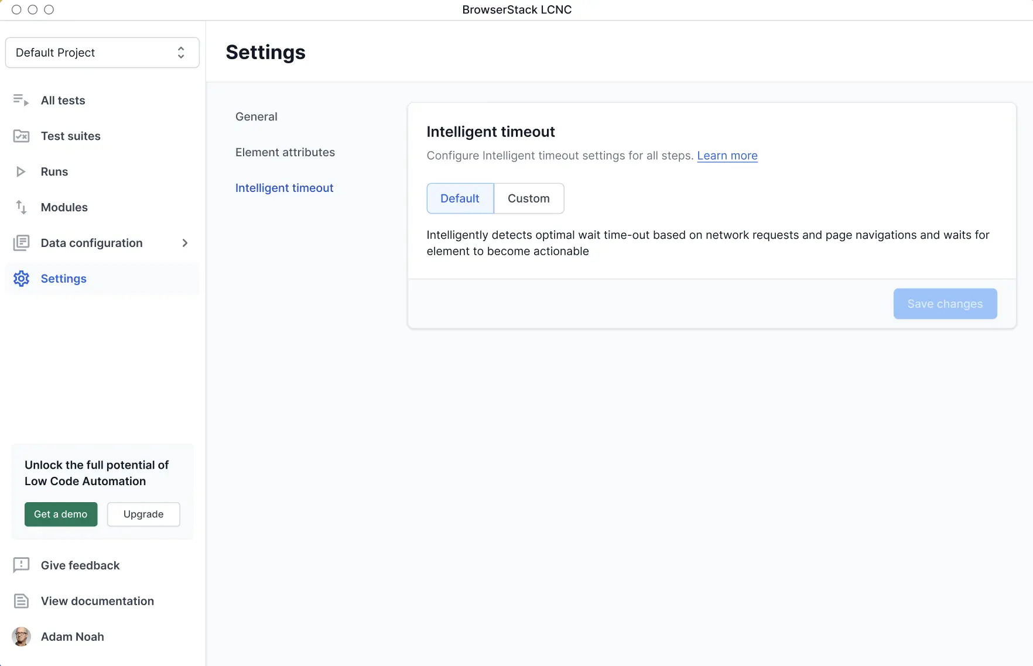Click the View documentation page icon
The height and width of the screenshot is (666, 1033).
click(x=21, y=601)
